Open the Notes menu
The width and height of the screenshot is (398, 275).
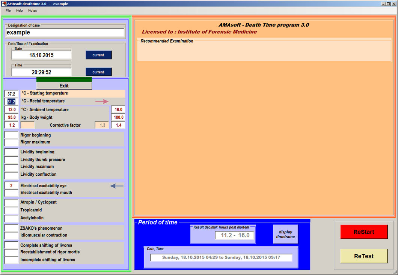33,10
